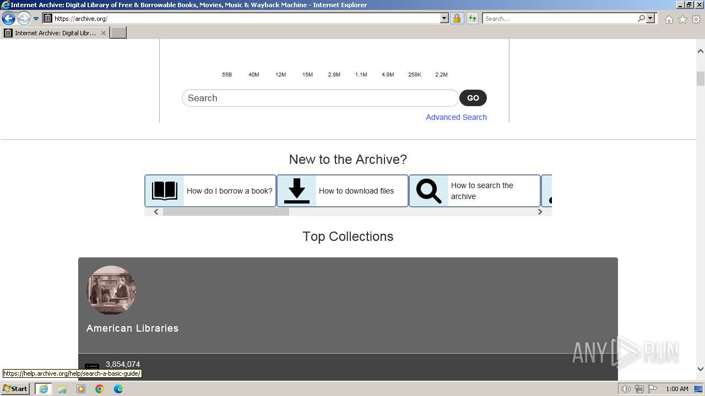705x396 pixels.
Task: Click the Internet Explorer search box
Action: click(x=560, y=19)
